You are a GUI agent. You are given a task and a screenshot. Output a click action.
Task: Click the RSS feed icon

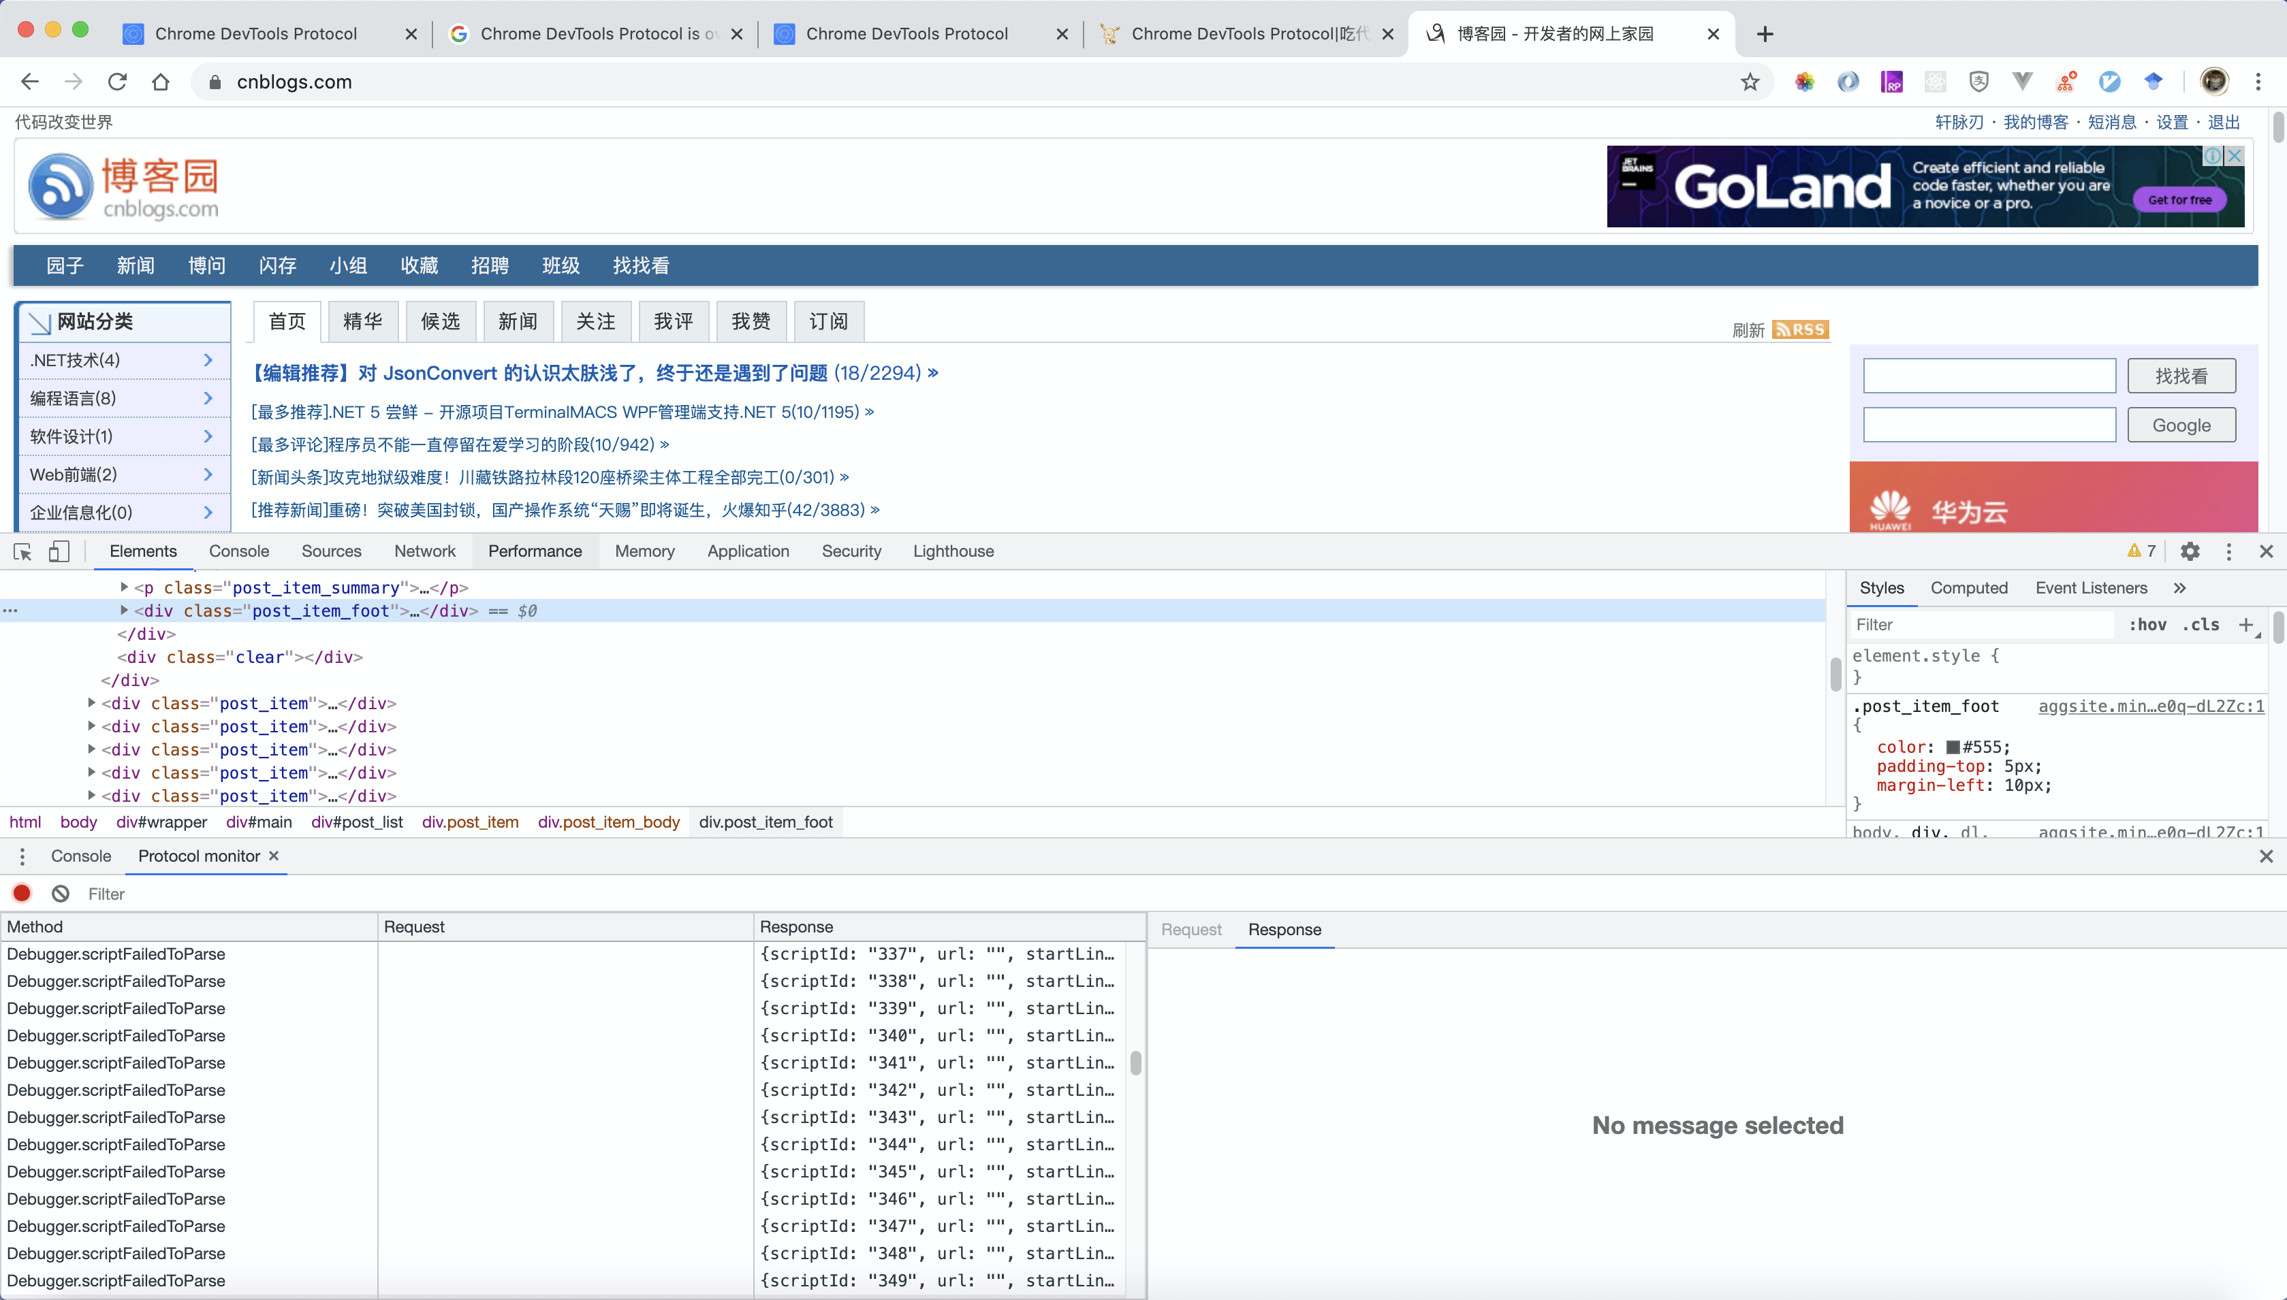(1800, 329)
